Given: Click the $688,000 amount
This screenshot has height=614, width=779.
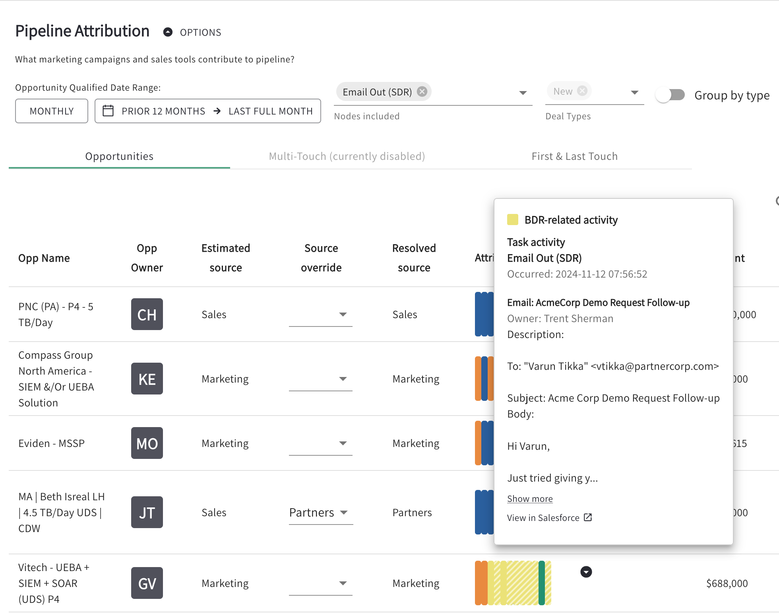Looking at the screenshot, I should [x=727, y=583].
